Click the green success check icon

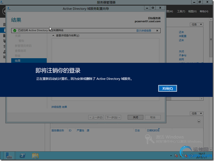tap(15, 31)
